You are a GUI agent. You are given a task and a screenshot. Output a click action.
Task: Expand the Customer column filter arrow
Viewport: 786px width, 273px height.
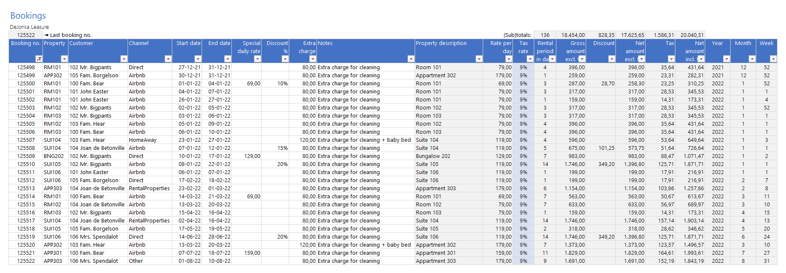[124, 59]
